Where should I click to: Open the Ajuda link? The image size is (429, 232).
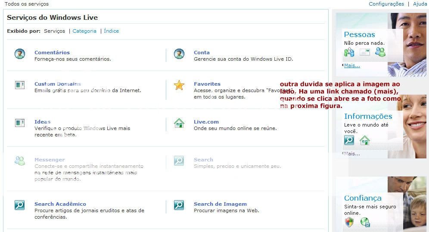pos(420,4)
